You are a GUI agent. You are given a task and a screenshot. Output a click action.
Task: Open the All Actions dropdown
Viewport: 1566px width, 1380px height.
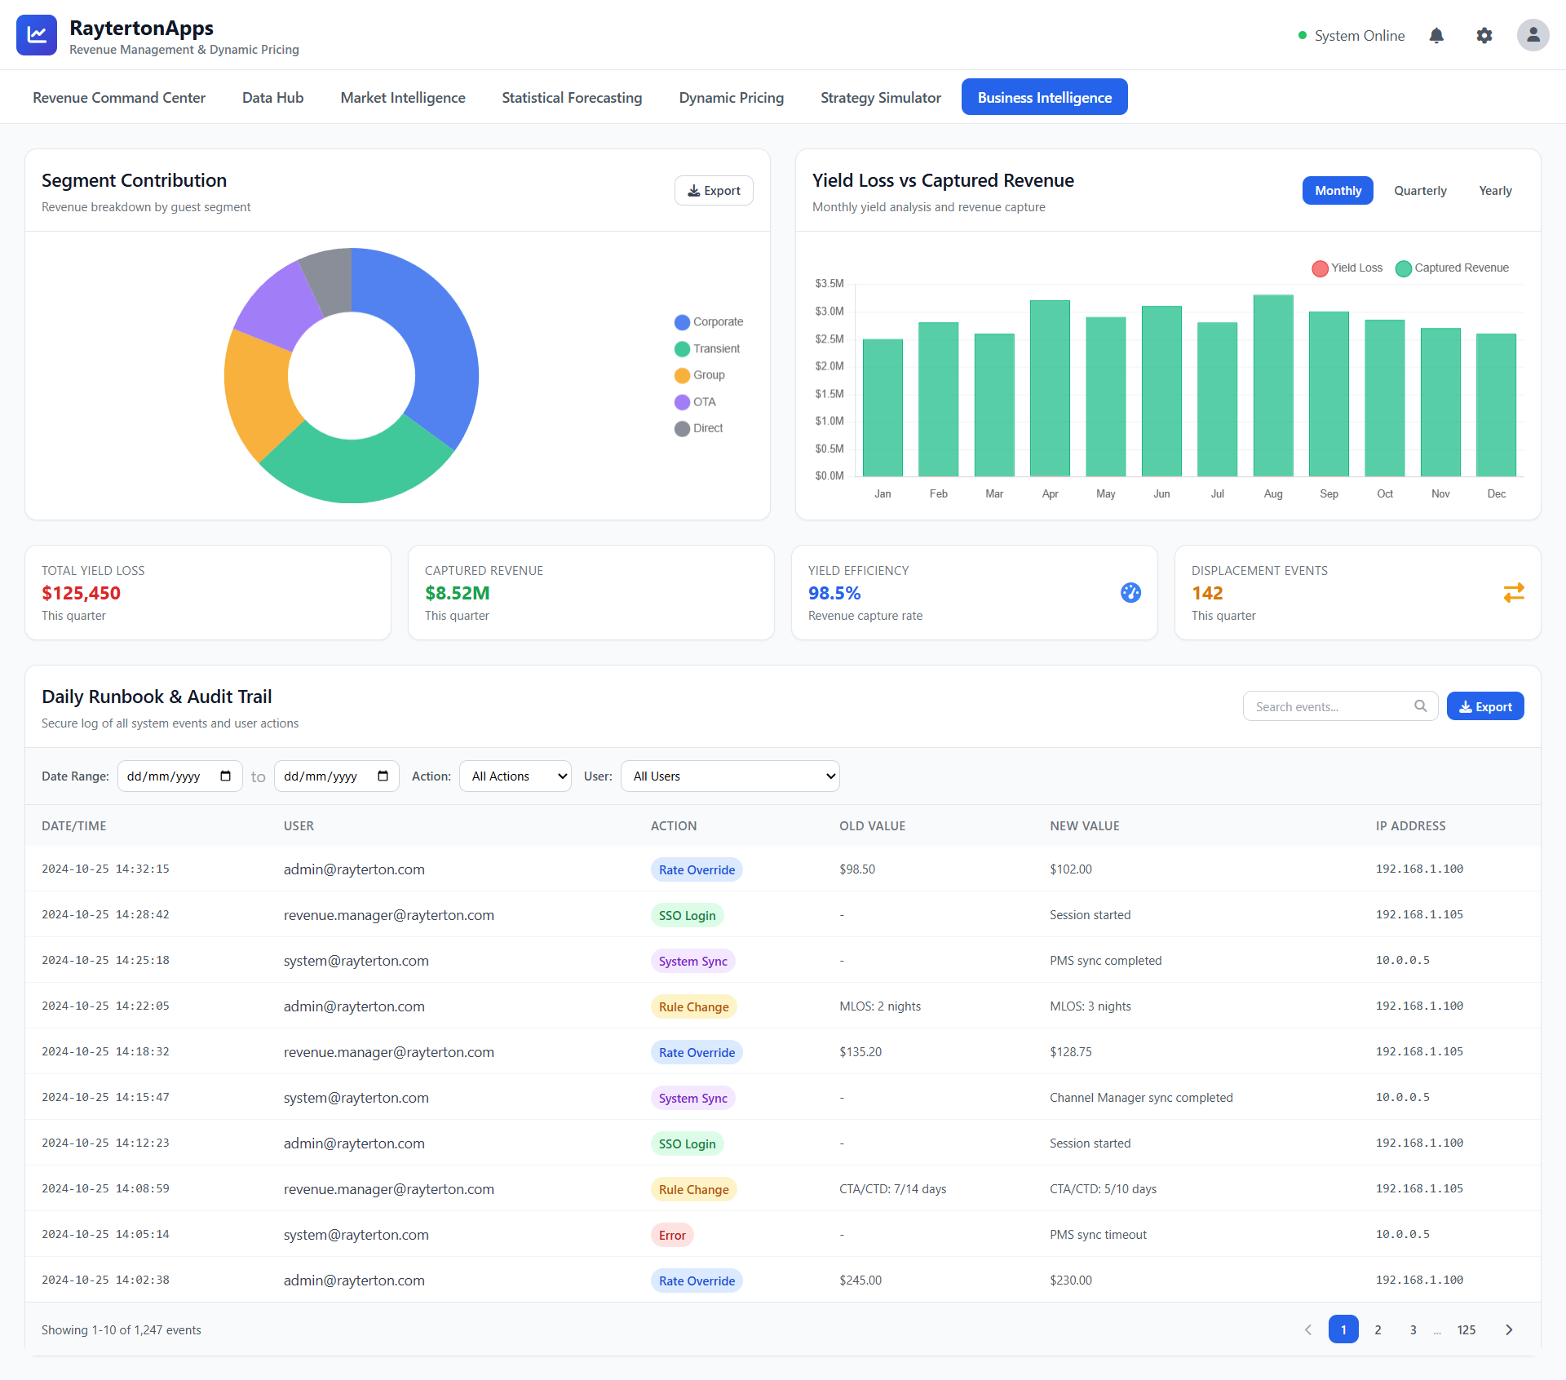515,776
